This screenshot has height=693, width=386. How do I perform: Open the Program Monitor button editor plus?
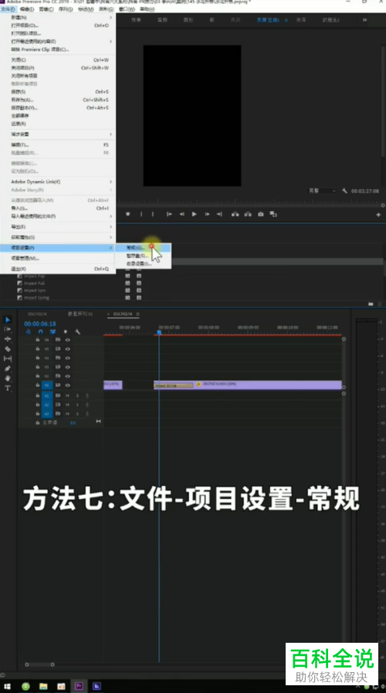378,214
